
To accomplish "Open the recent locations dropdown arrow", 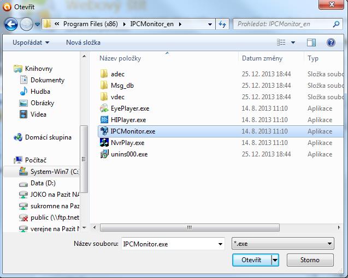I will [37, 25].
